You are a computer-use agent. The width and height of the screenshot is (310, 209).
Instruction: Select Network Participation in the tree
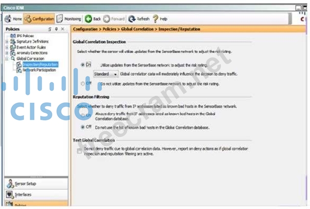click(x=39, y=70)
